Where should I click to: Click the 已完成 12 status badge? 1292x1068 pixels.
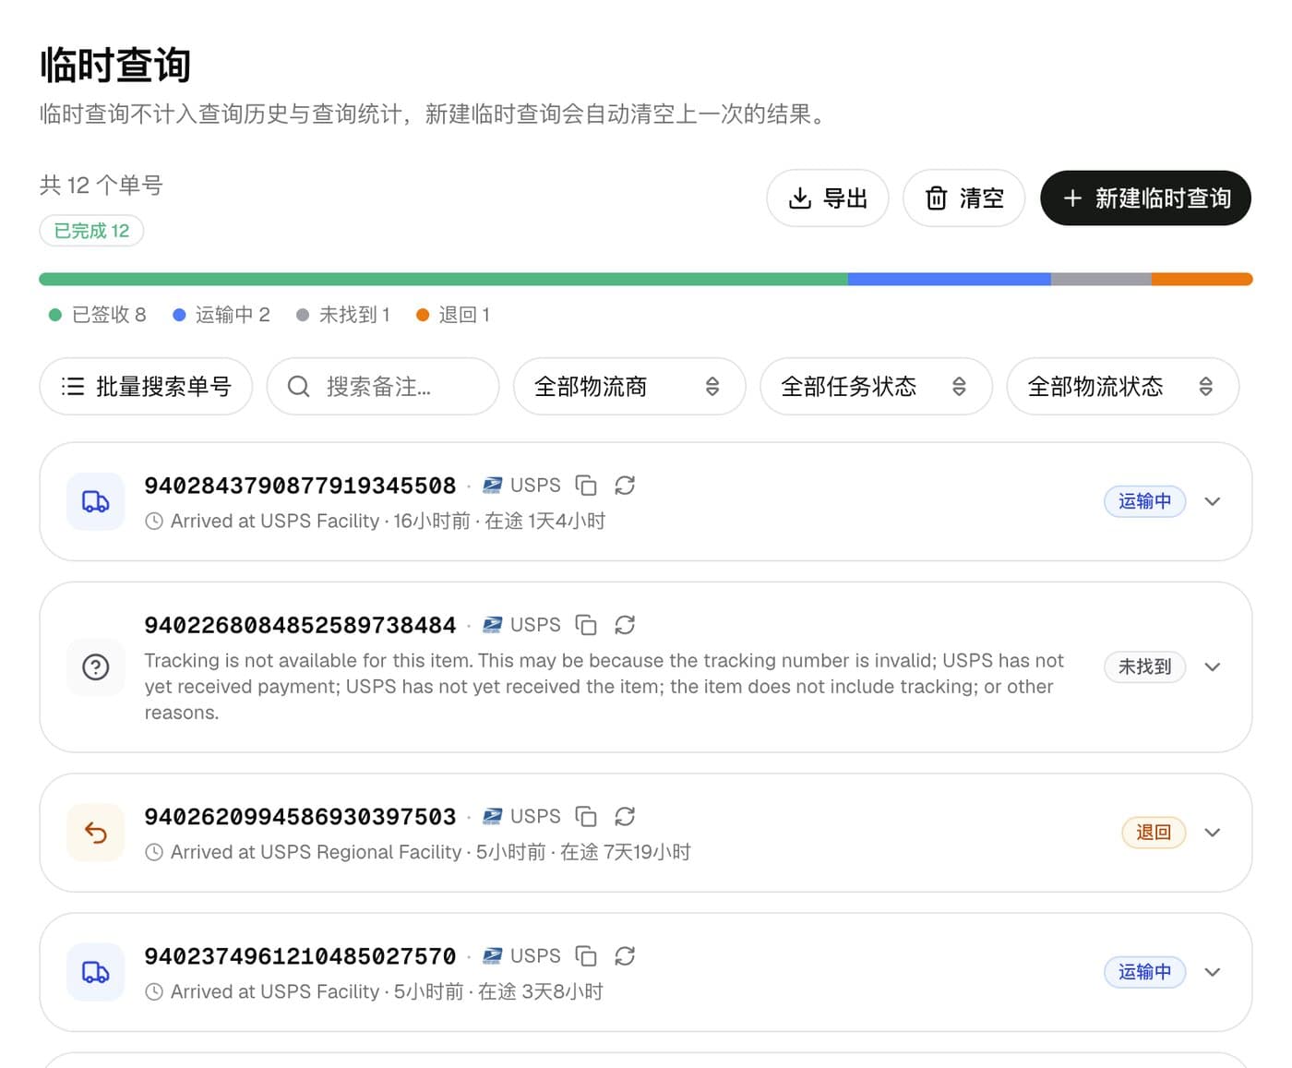tap(91, 231)
